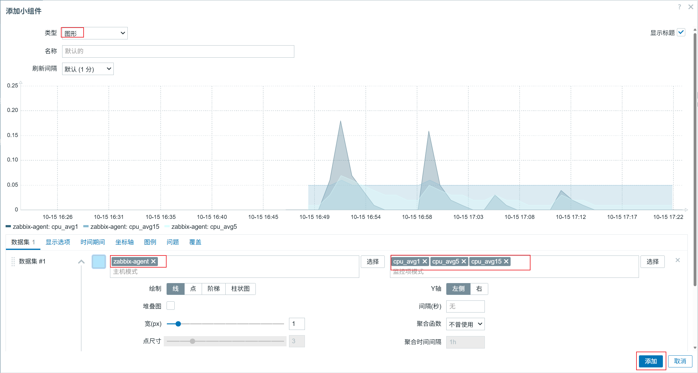Image resolution: width=698 pixels, height=373 pixels.
Task: Open the data set color swatch
Action: pos(99,262)
